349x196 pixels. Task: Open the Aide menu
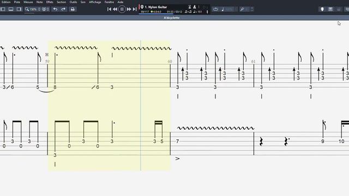121,2
